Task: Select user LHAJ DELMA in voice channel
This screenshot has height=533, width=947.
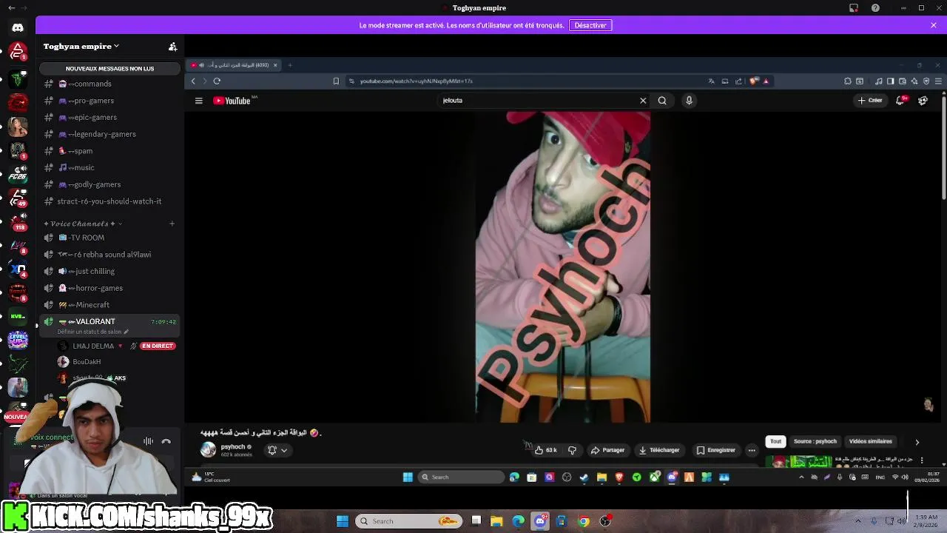Action: 92,346
